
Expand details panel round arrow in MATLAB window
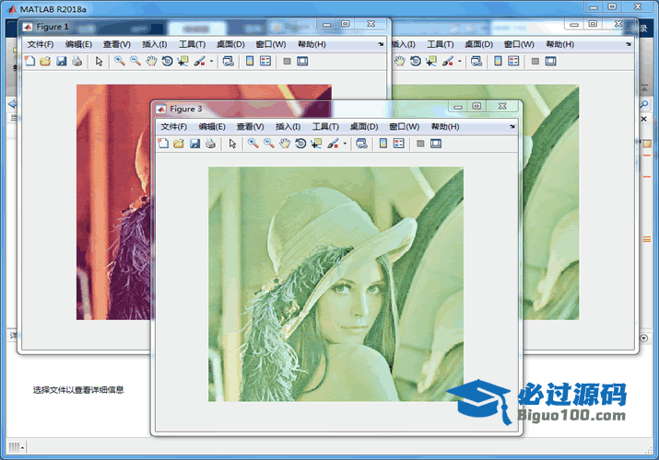click(x=643, y=338)
